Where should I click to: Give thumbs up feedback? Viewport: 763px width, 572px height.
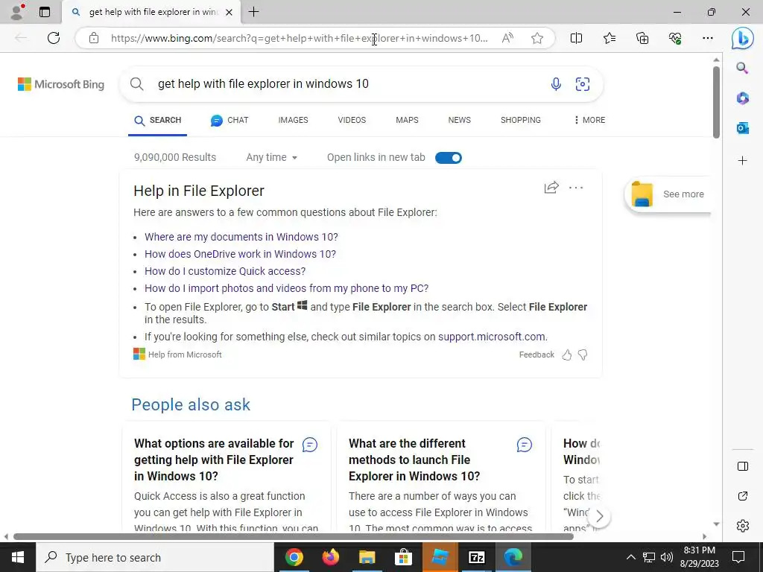[567, 355]
